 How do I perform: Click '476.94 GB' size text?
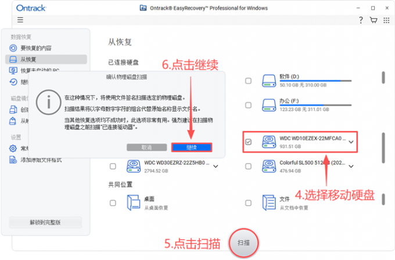point(290,171)
